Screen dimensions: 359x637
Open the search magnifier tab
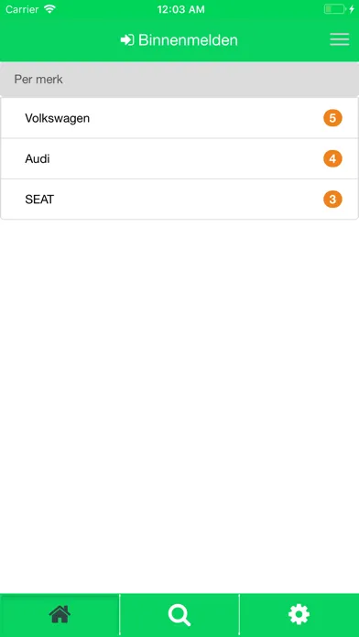click(179, 615)
